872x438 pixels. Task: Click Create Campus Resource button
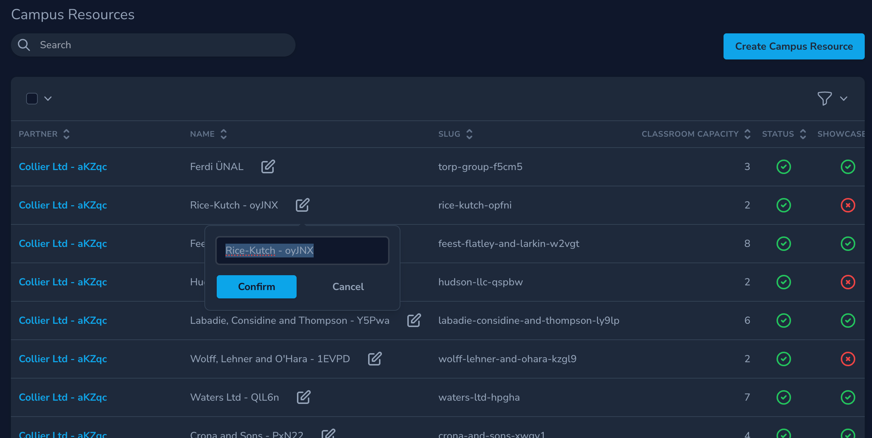[x=794, y=46]
